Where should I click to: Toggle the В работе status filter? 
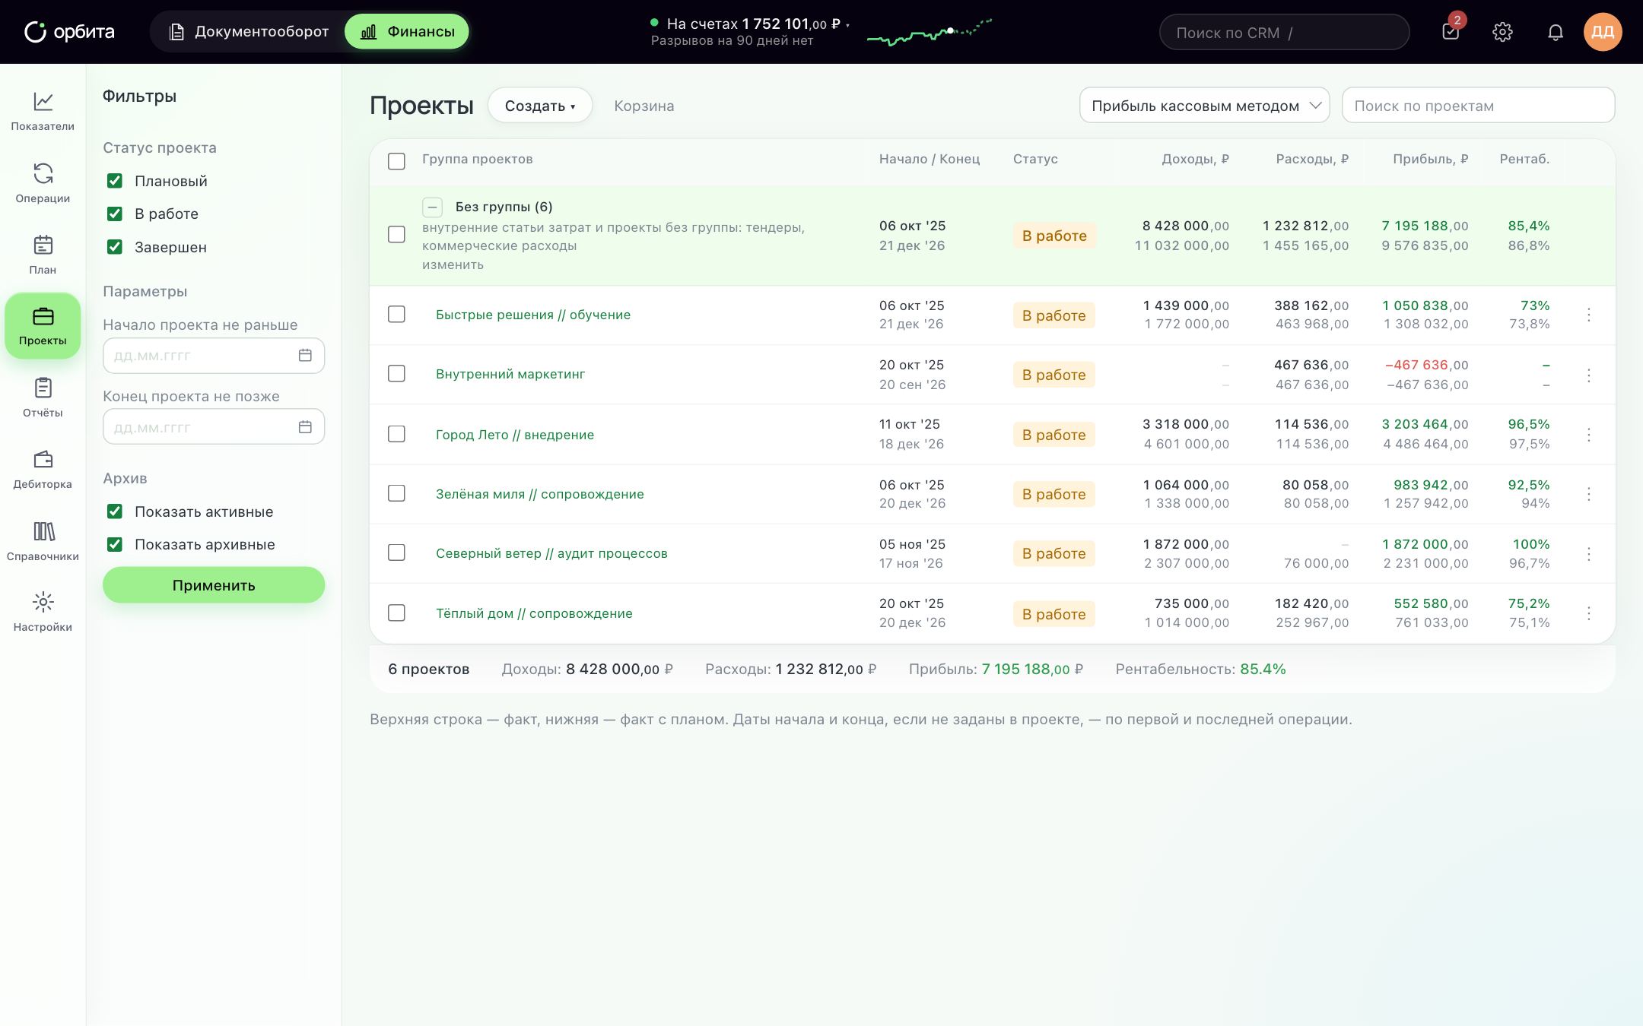pos(115,214)
